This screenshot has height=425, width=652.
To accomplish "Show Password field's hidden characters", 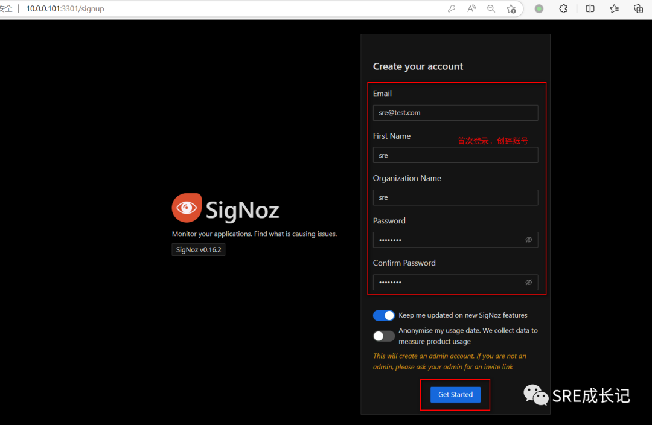I will coord(528,240).
